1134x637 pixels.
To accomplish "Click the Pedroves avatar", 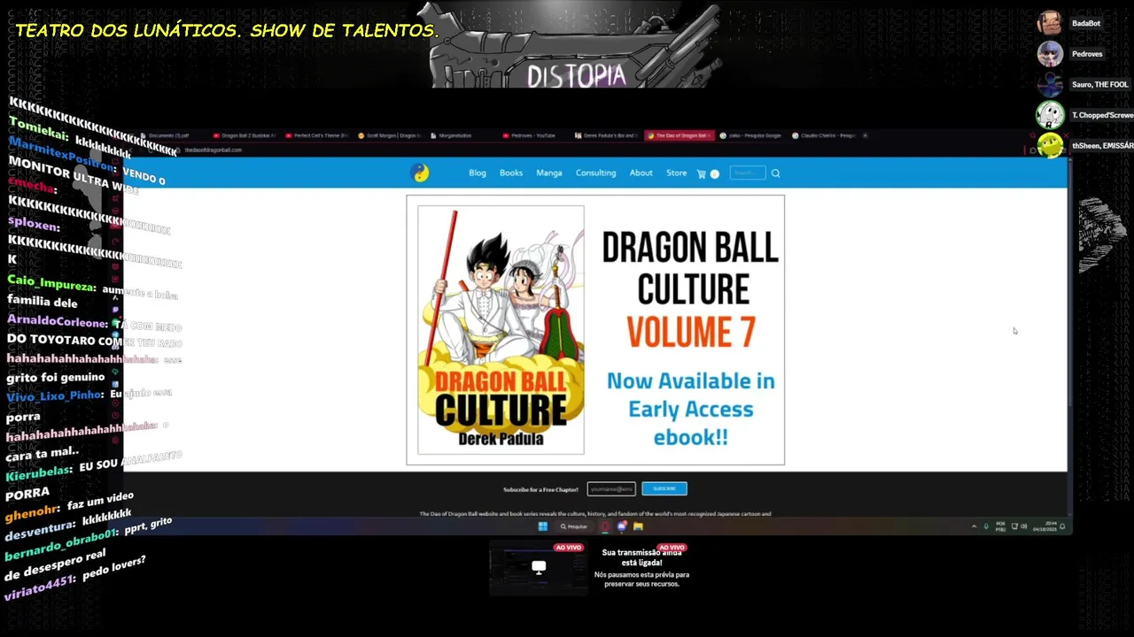I will tap(1050, 54).
